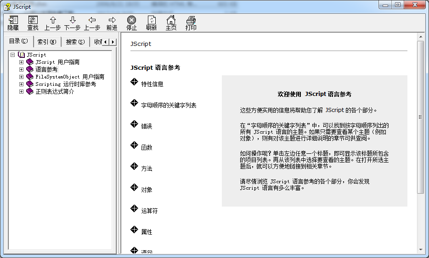Select 语言参考 in the tree
The width and height of the screenshot is (429, 258).
[x=46, y=69]
